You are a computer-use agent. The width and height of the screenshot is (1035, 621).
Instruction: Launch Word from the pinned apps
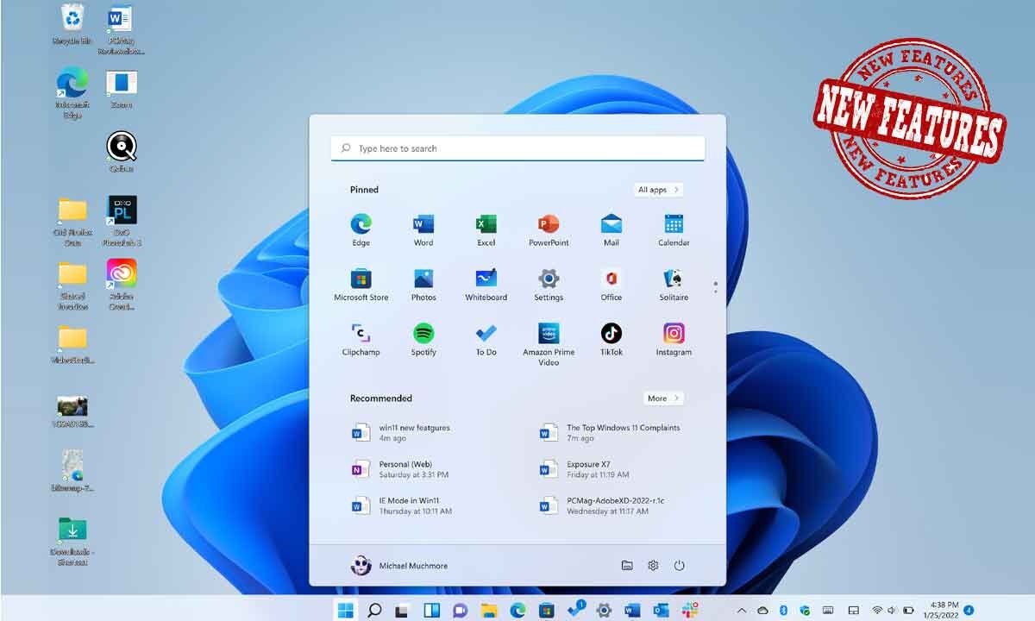coord(423,230)
